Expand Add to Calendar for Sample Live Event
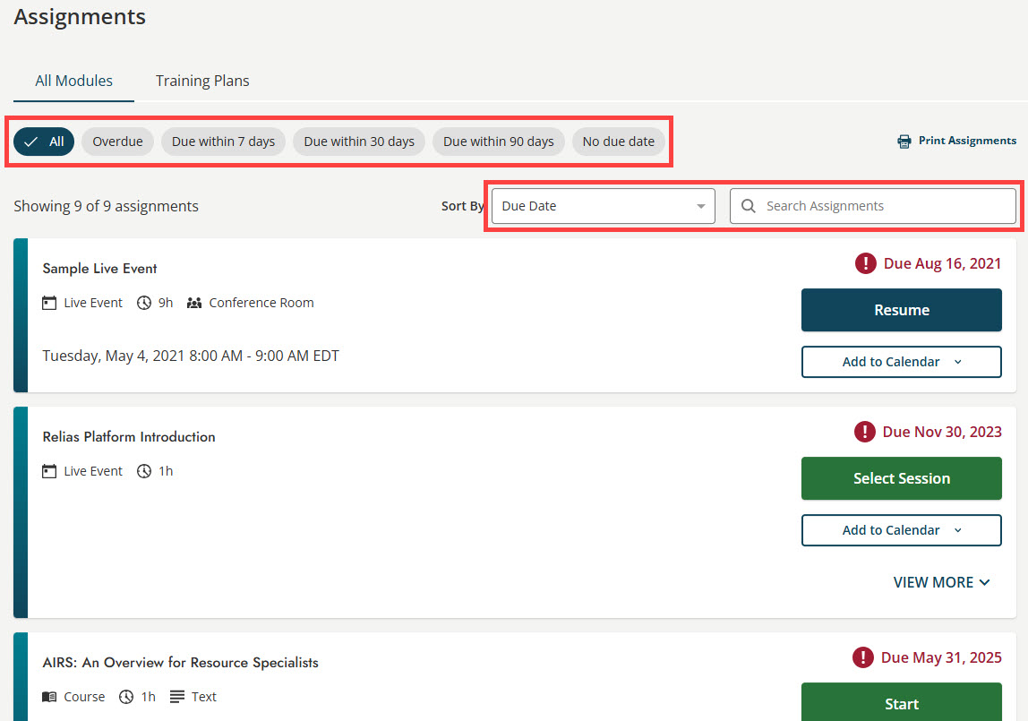This screenshot has height=721, width=1028. click(x=901, y=362)
